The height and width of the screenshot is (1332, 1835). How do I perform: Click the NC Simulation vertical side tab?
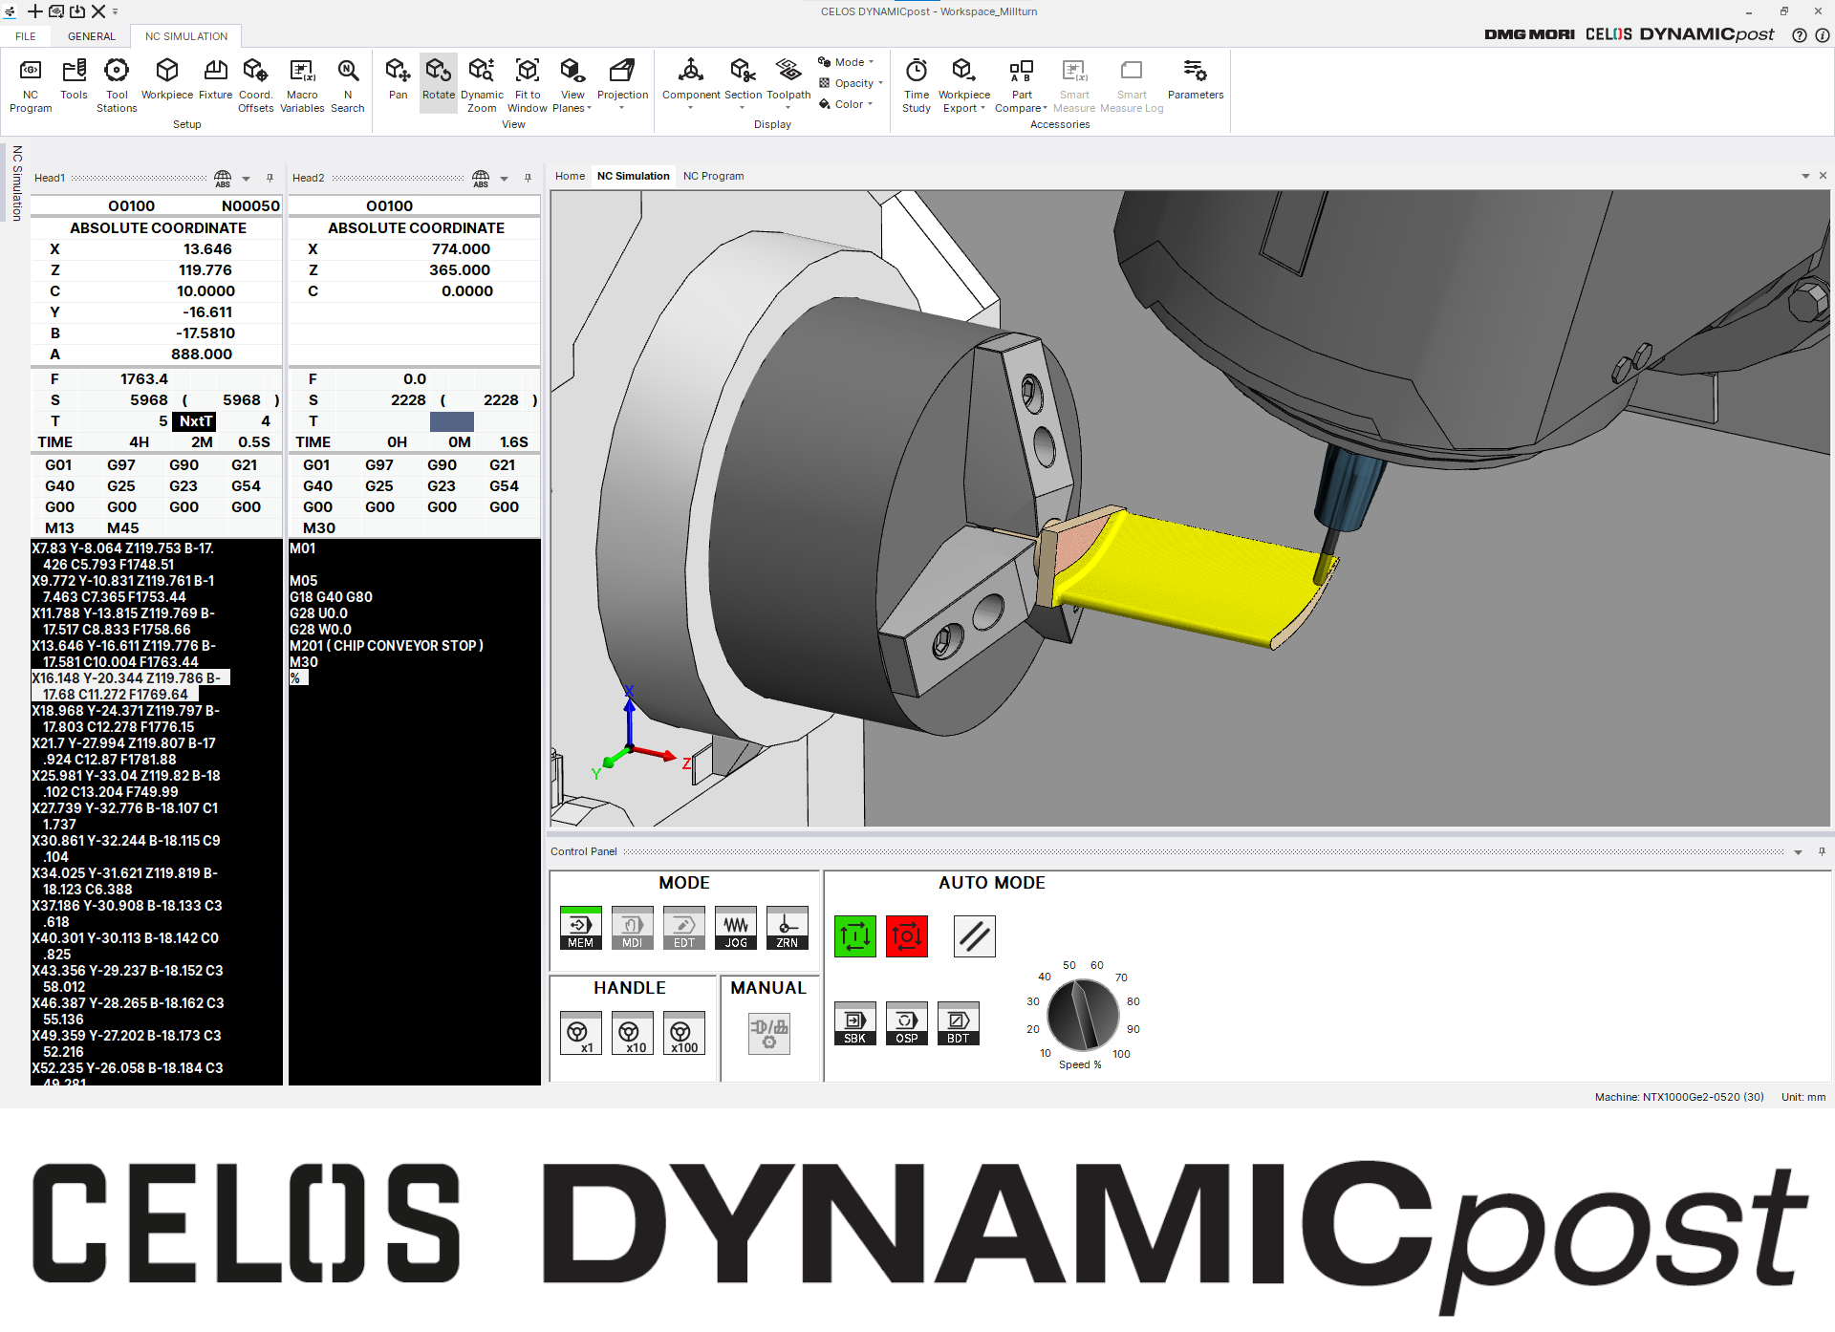(x=16, y=183)
